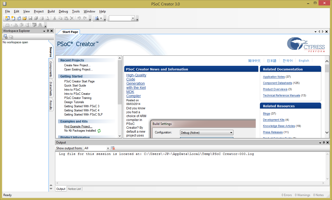The height and width of the screenshot is (200, 332).
Task: Click Collapse All icon in Workspace Explorer
Action: click(11, 37)
